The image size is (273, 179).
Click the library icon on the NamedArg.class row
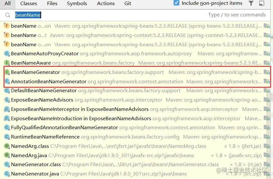(267, 146)
